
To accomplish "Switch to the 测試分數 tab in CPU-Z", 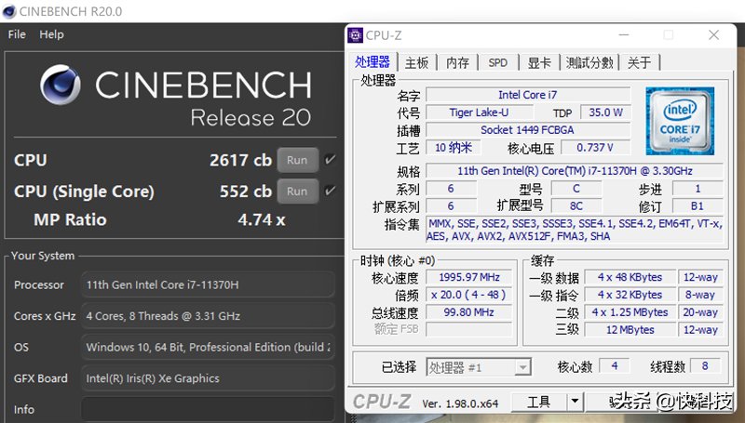I will (x=589, y=62).
